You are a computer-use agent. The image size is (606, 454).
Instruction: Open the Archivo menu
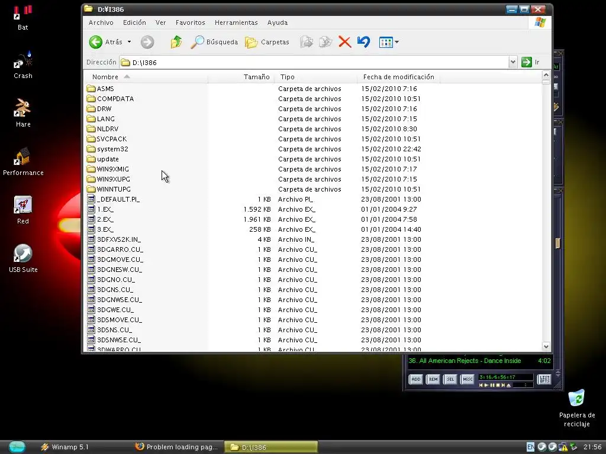(101, 22)
